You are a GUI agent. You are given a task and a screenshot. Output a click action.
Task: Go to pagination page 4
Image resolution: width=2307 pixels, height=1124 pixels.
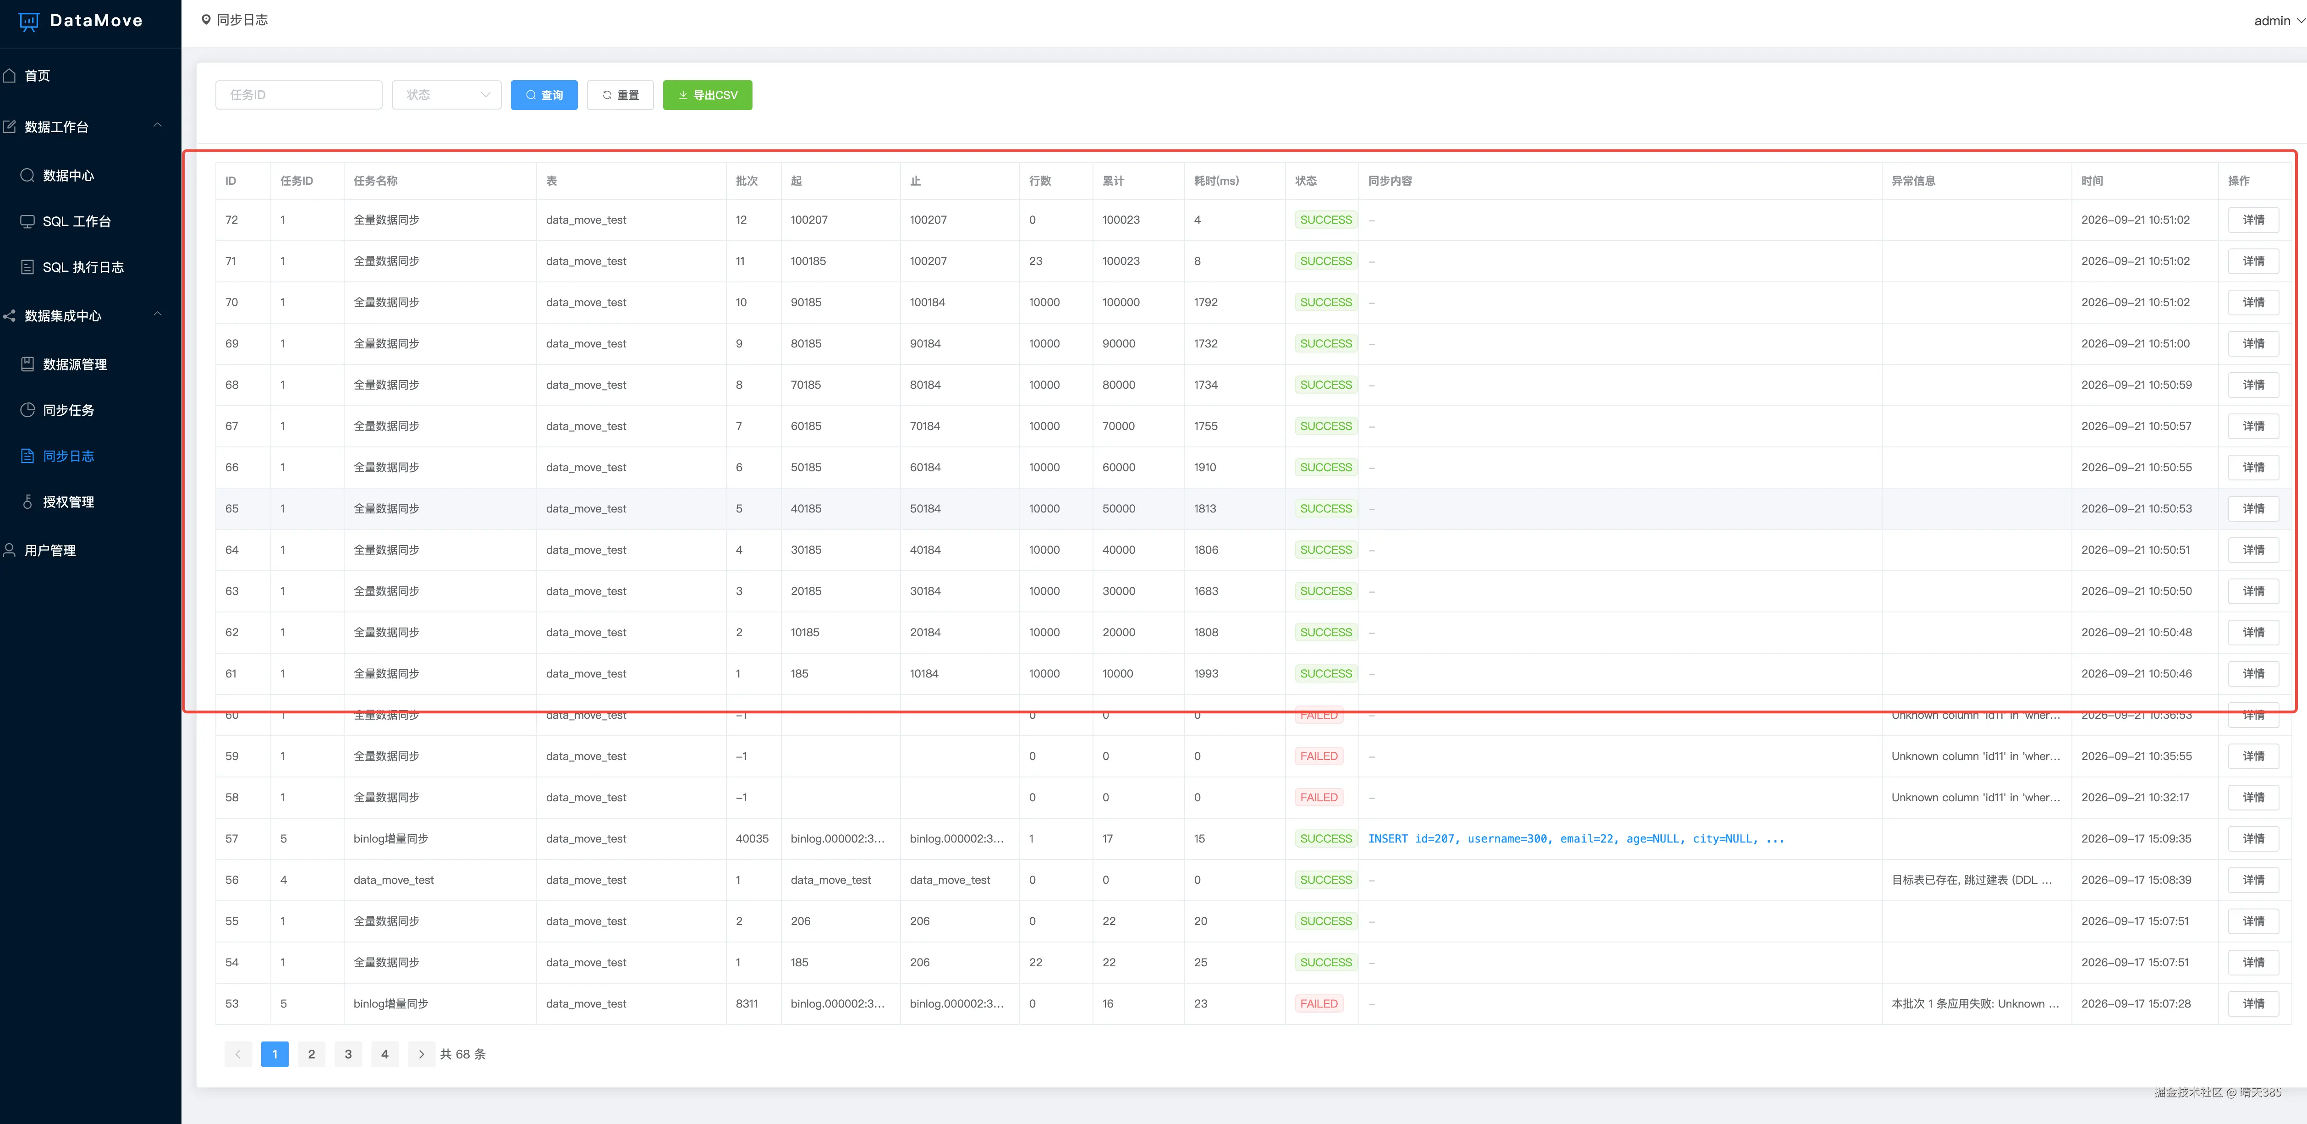(385, 1054)
